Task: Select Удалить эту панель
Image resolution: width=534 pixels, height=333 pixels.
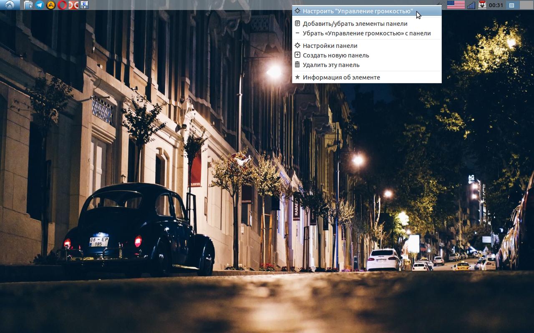Action: (x=367, y=65)
